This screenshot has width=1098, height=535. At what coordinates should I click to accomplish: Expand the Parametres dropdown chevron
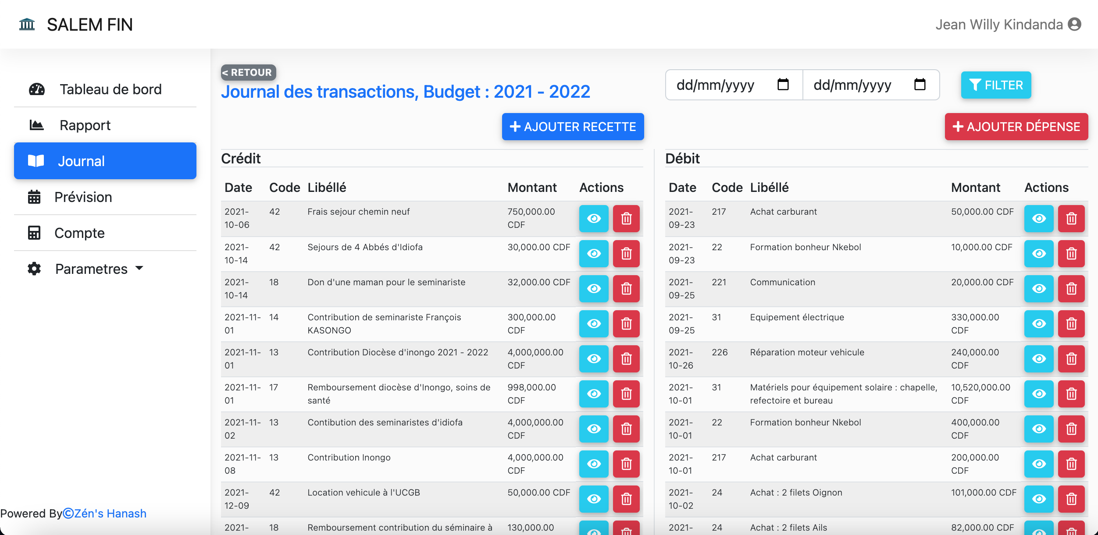[139, 269]
